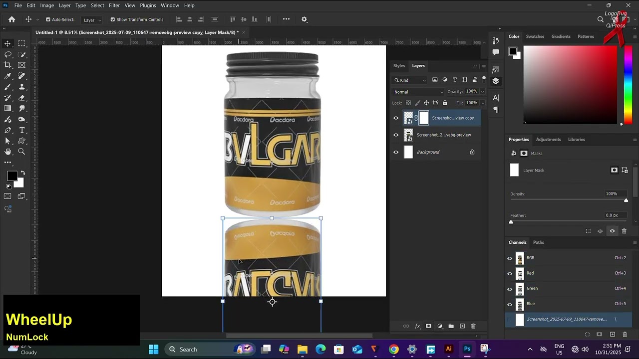Toggle Green channel visibility
This screenshot has width=639, height=359.
click(510, 289)
